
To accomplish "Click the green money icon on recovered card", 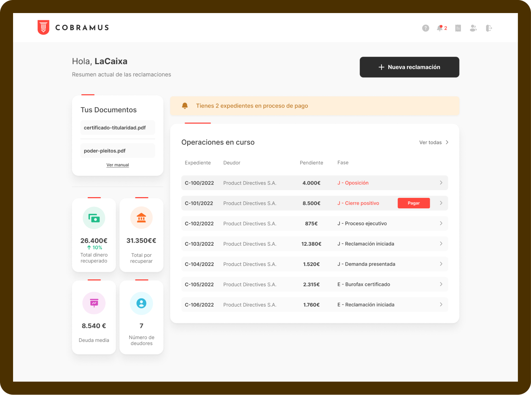I will [x=94, y=218].
